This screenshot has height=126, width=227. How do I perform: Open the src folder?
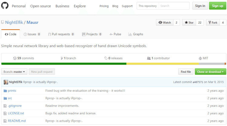point(10,98)
